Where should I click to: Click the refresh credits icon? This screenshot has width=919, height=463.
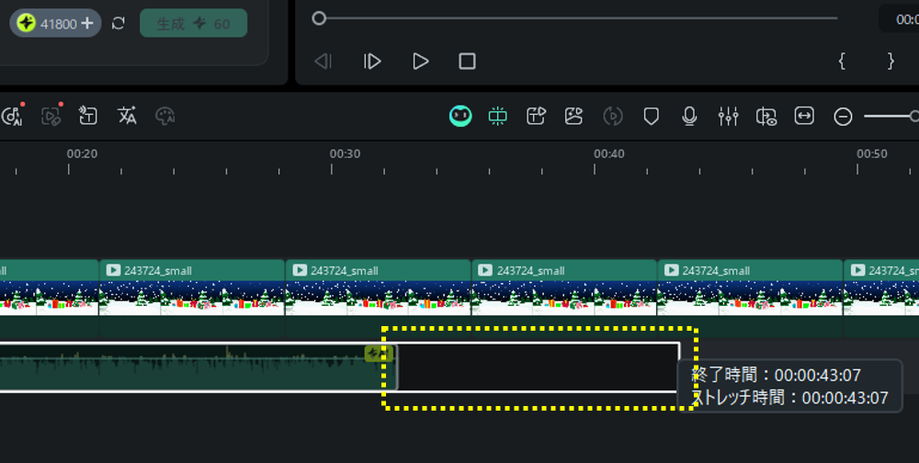119,23
